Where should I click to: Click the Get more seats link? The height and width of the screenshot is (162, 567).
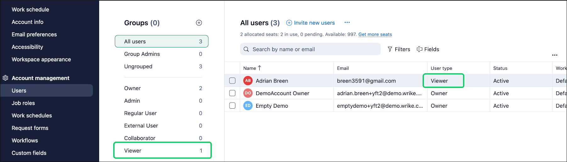375,35
